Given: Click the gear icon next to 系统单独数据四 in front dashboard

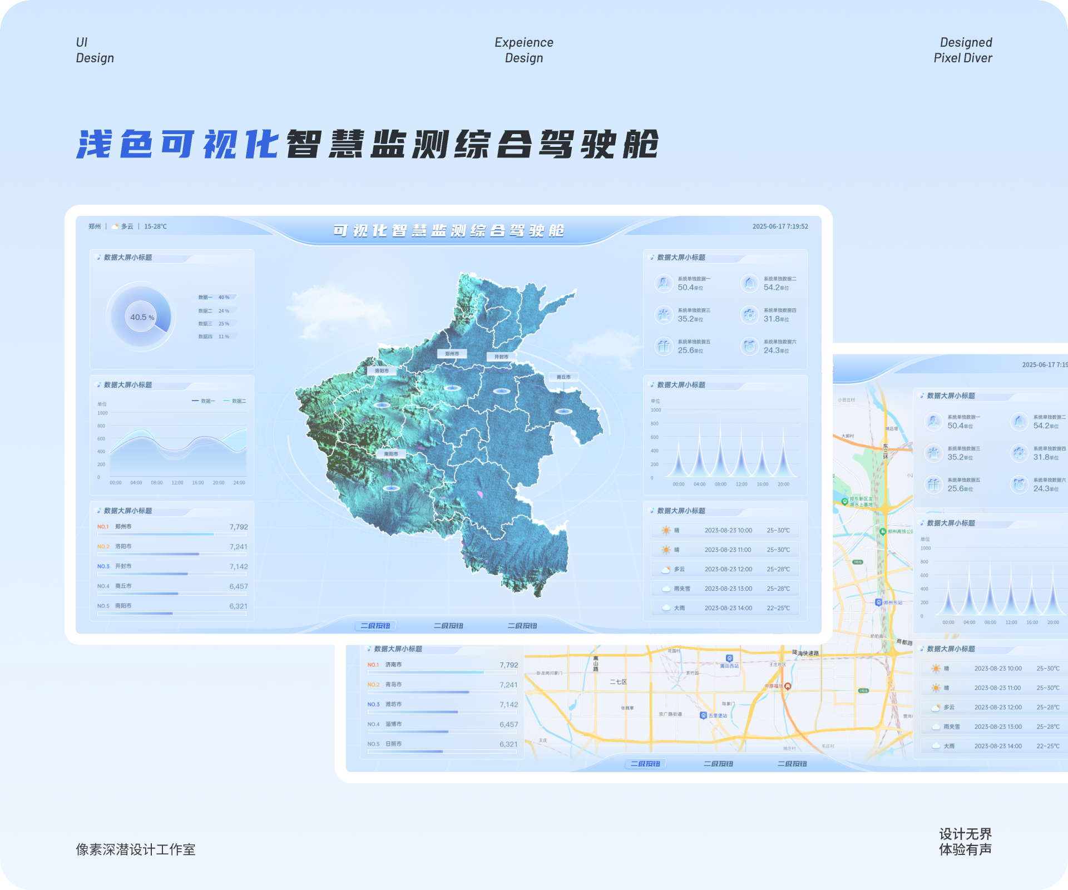Looking at the screenshot, I should [750, 315].
